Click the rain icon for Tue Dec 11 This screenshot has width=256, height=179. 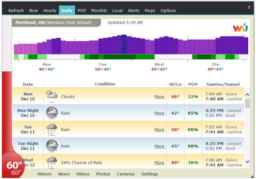click(x=52, y=129)
